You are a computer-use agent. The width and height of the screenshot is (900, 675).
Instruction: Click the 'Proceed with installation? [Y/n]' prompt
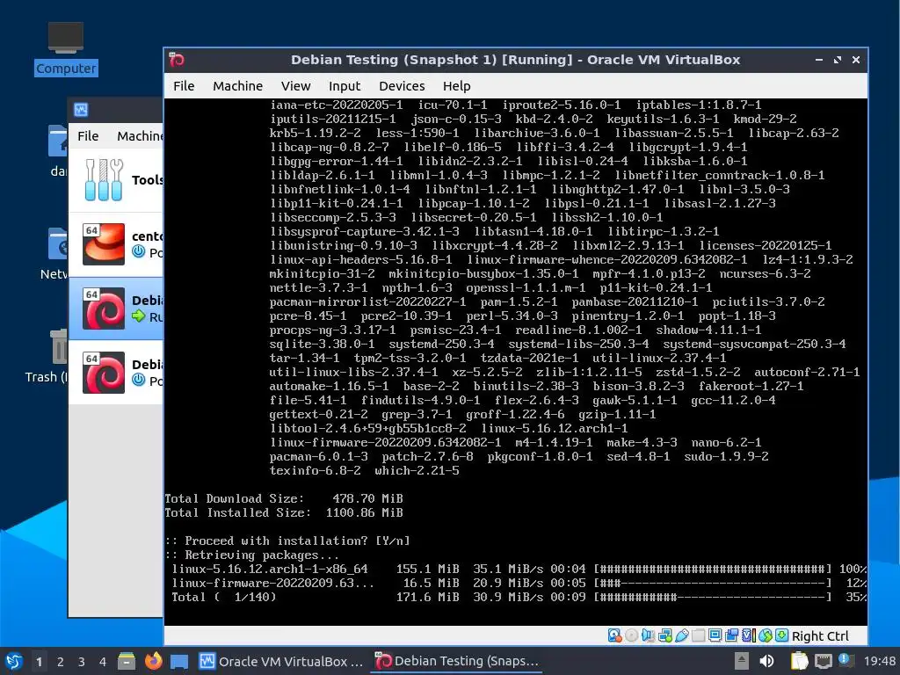287,541
